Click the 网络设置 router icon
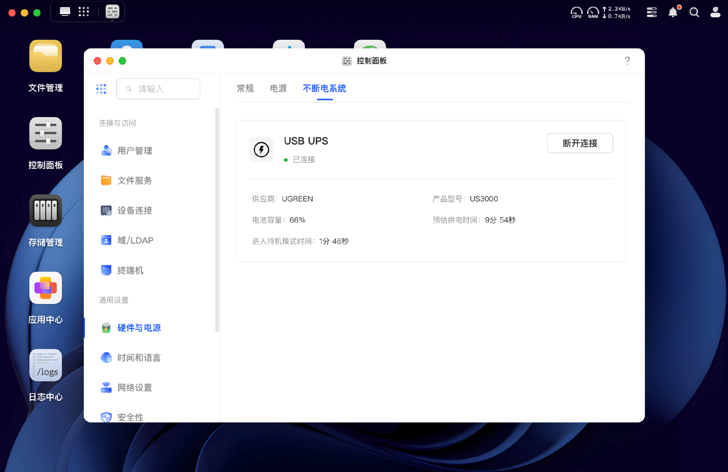Viewport: 728px width, 472px height. coord(106,387)
